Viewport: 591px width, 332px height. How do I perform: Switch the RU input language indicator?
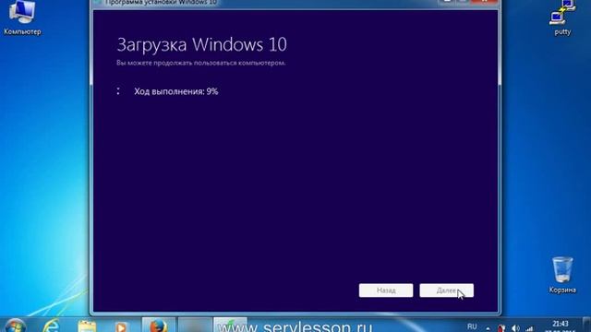pos(472,326)
